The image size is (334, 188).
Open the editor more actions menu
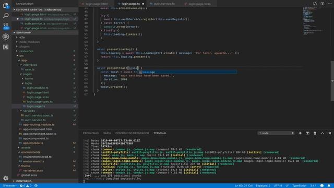coord(330,4)
